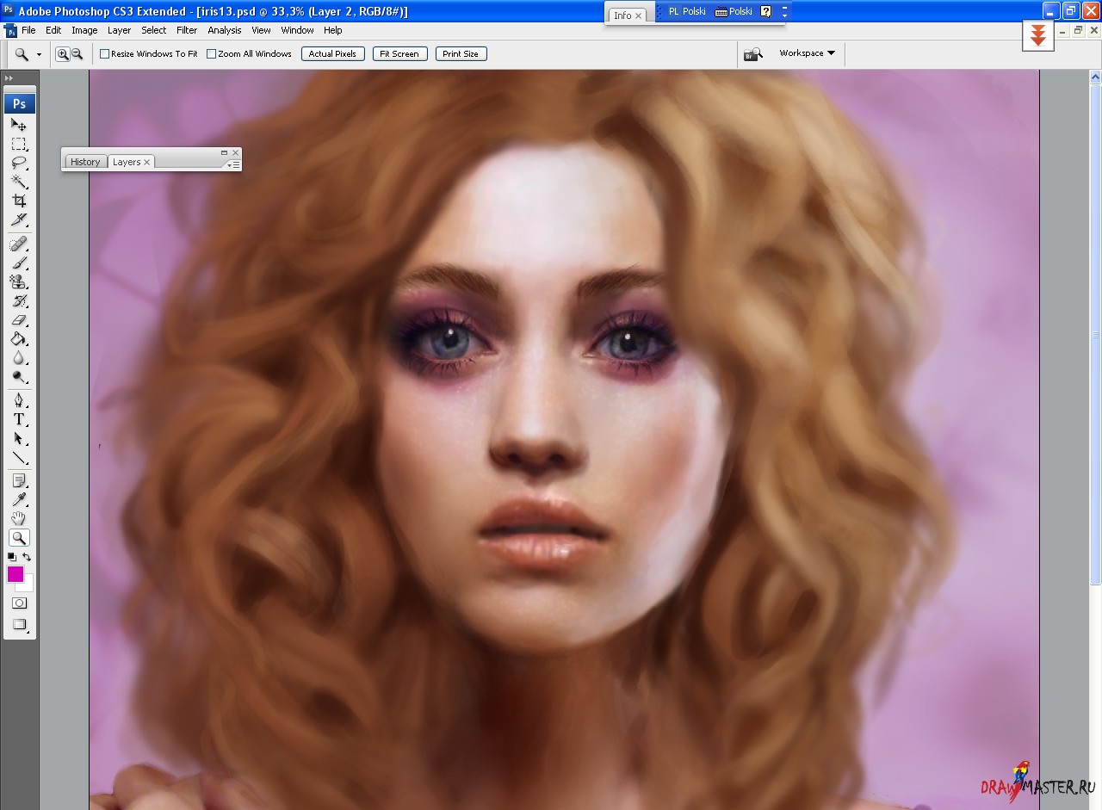The width and height of the screenshot is (1102, 810).
Task: Select the Notes tool
Action: point(19,480)
